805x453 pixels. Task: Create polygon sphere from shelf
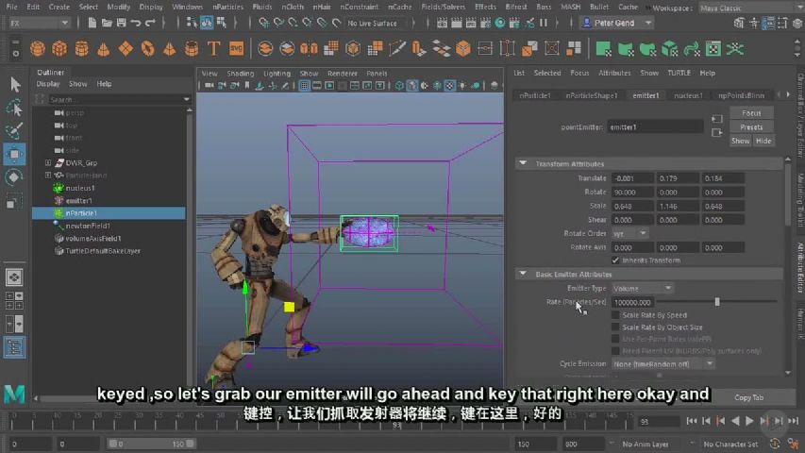38,49
